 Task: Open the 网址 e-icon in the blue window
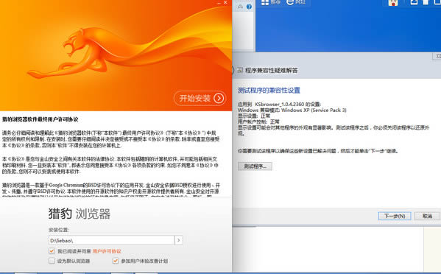pyautogui.click(x=290, y=2)
